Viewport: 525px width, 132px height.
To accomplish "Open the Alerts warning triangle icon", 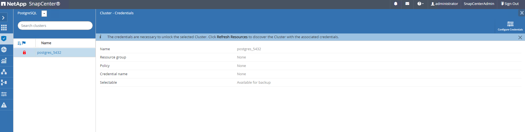I will coord(4,105).
